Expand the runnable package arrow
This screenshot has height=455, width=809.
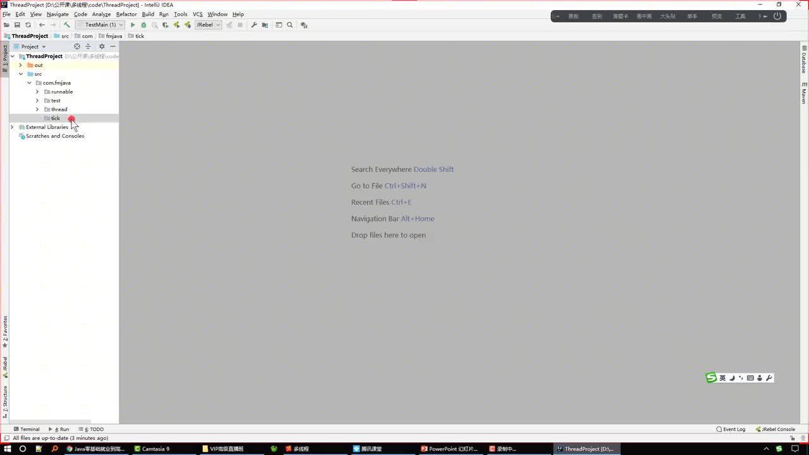[x=37, y=92]
